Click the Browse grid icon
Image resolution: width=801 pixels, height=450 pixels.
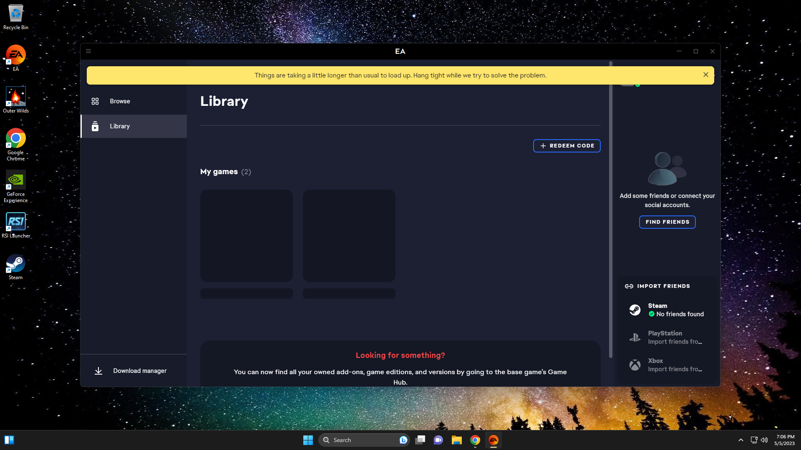coord(95,101)
